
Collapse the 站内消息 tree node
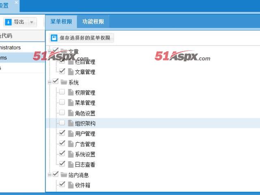tap(50, 175)
